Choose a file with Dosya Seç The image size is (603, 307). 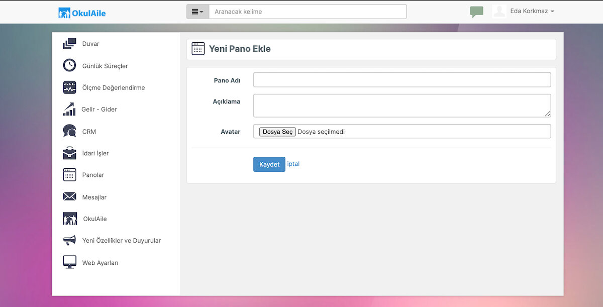[x=277, y=132]
